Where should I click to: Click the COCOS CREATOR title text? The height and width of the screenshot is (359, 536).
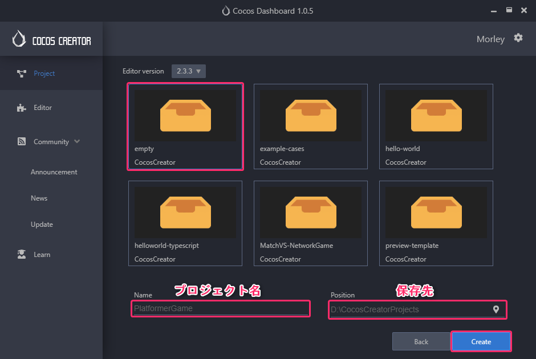tap(62, 42)
